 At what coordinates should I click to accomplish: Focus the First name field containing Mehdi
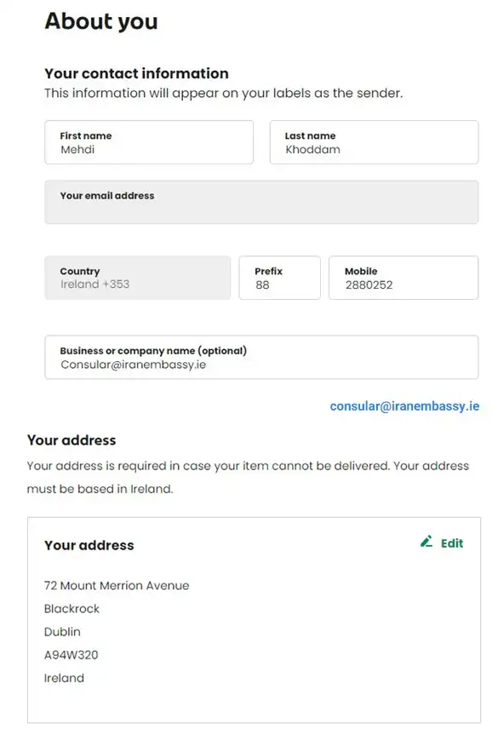[149, 142]
